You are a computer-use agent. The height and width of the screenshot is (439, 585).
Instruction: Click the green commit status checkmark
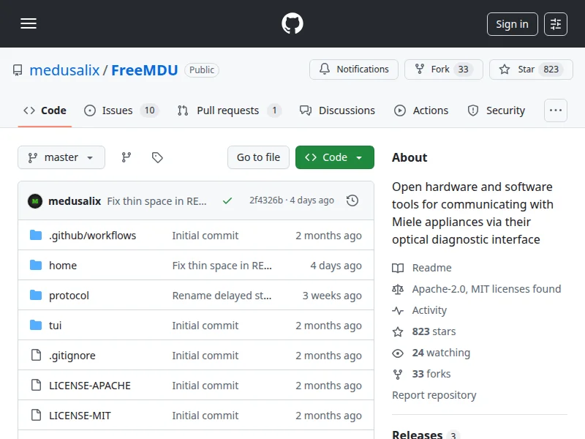pos(227,200)
